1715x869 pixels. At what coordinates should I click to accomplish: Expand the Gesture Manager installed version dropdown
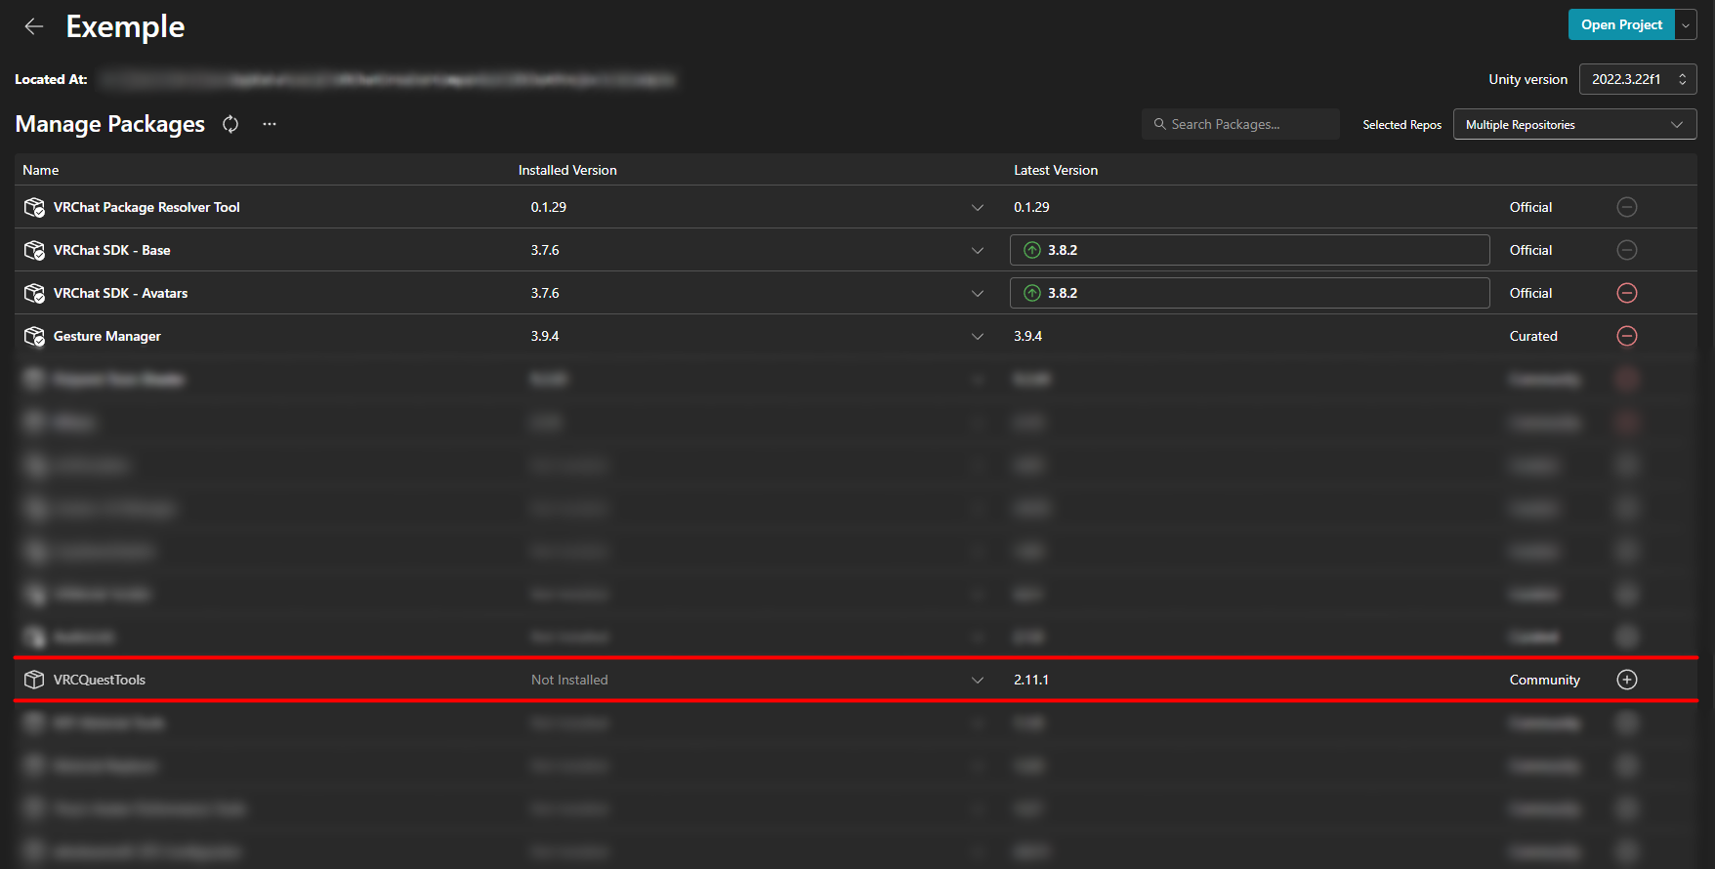[x=977, y=336]
